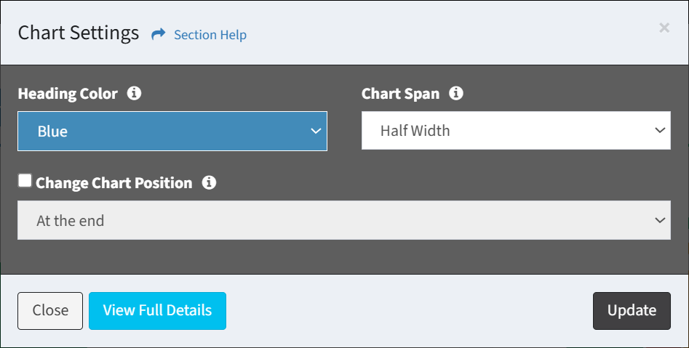Click the Chart Span label

400,94
